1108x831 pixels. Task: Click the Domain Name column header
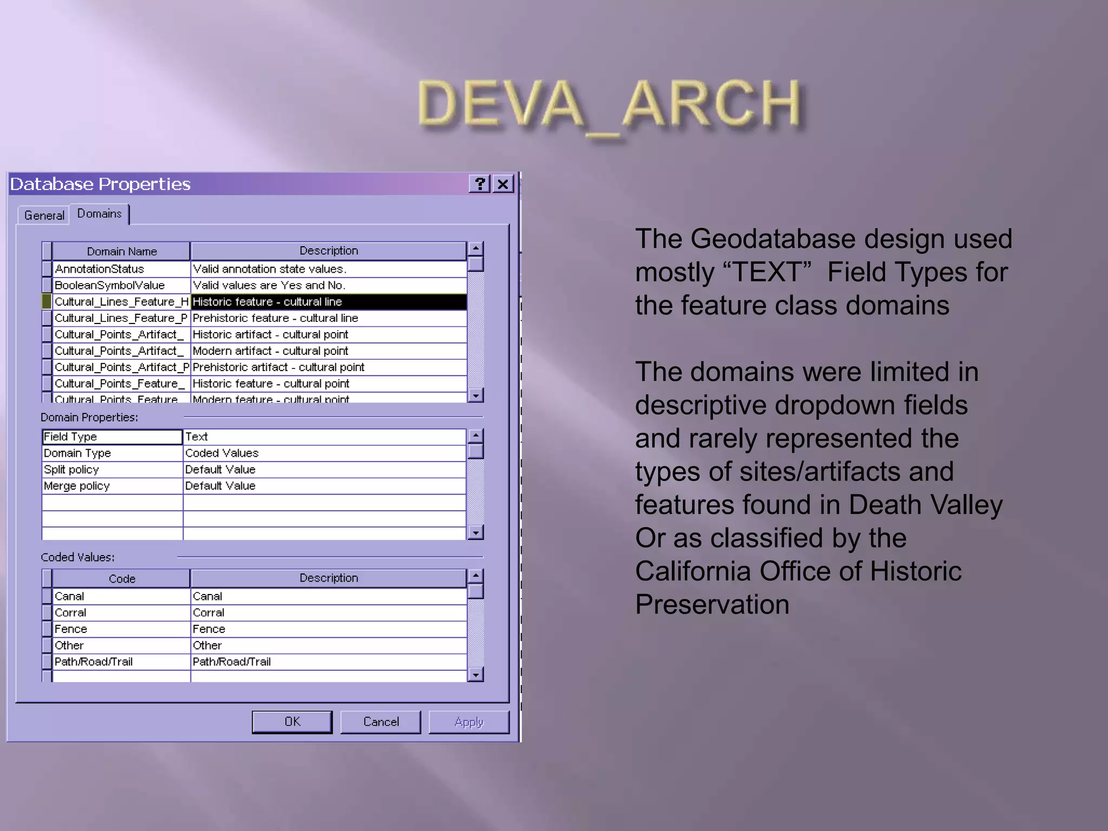121,251
